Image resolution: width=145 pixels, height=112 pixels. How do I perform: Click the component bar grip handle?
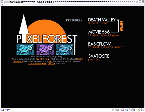tap(113, 110)
